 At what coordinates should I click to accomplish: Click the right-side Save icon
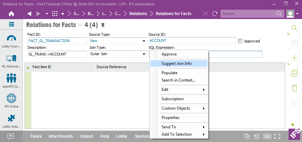(295, 43)
